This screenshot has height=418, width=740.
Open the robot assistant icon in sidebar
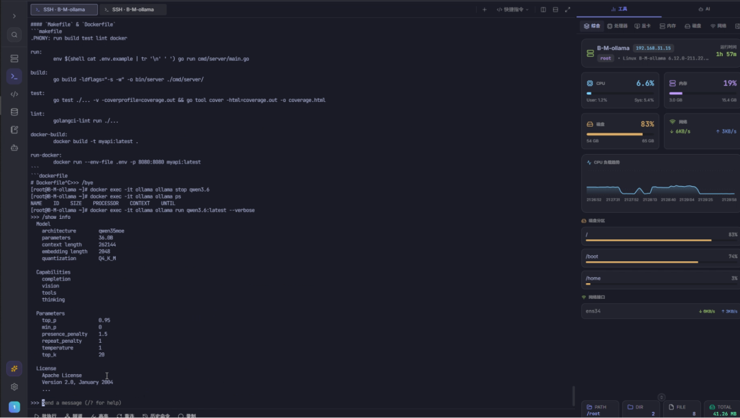14,148
